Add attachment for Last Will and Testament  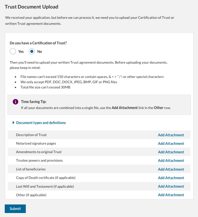171,186
